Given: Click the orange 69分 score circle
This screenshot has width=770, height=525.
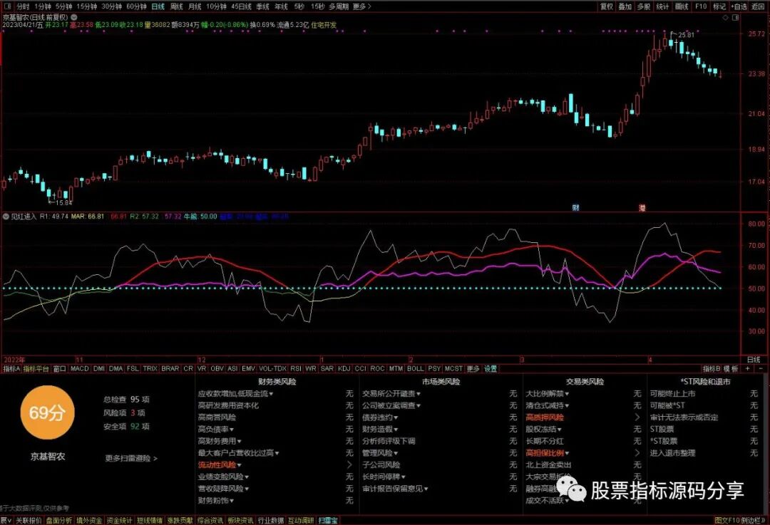Looking at the screenshot, I should point(47,412).
